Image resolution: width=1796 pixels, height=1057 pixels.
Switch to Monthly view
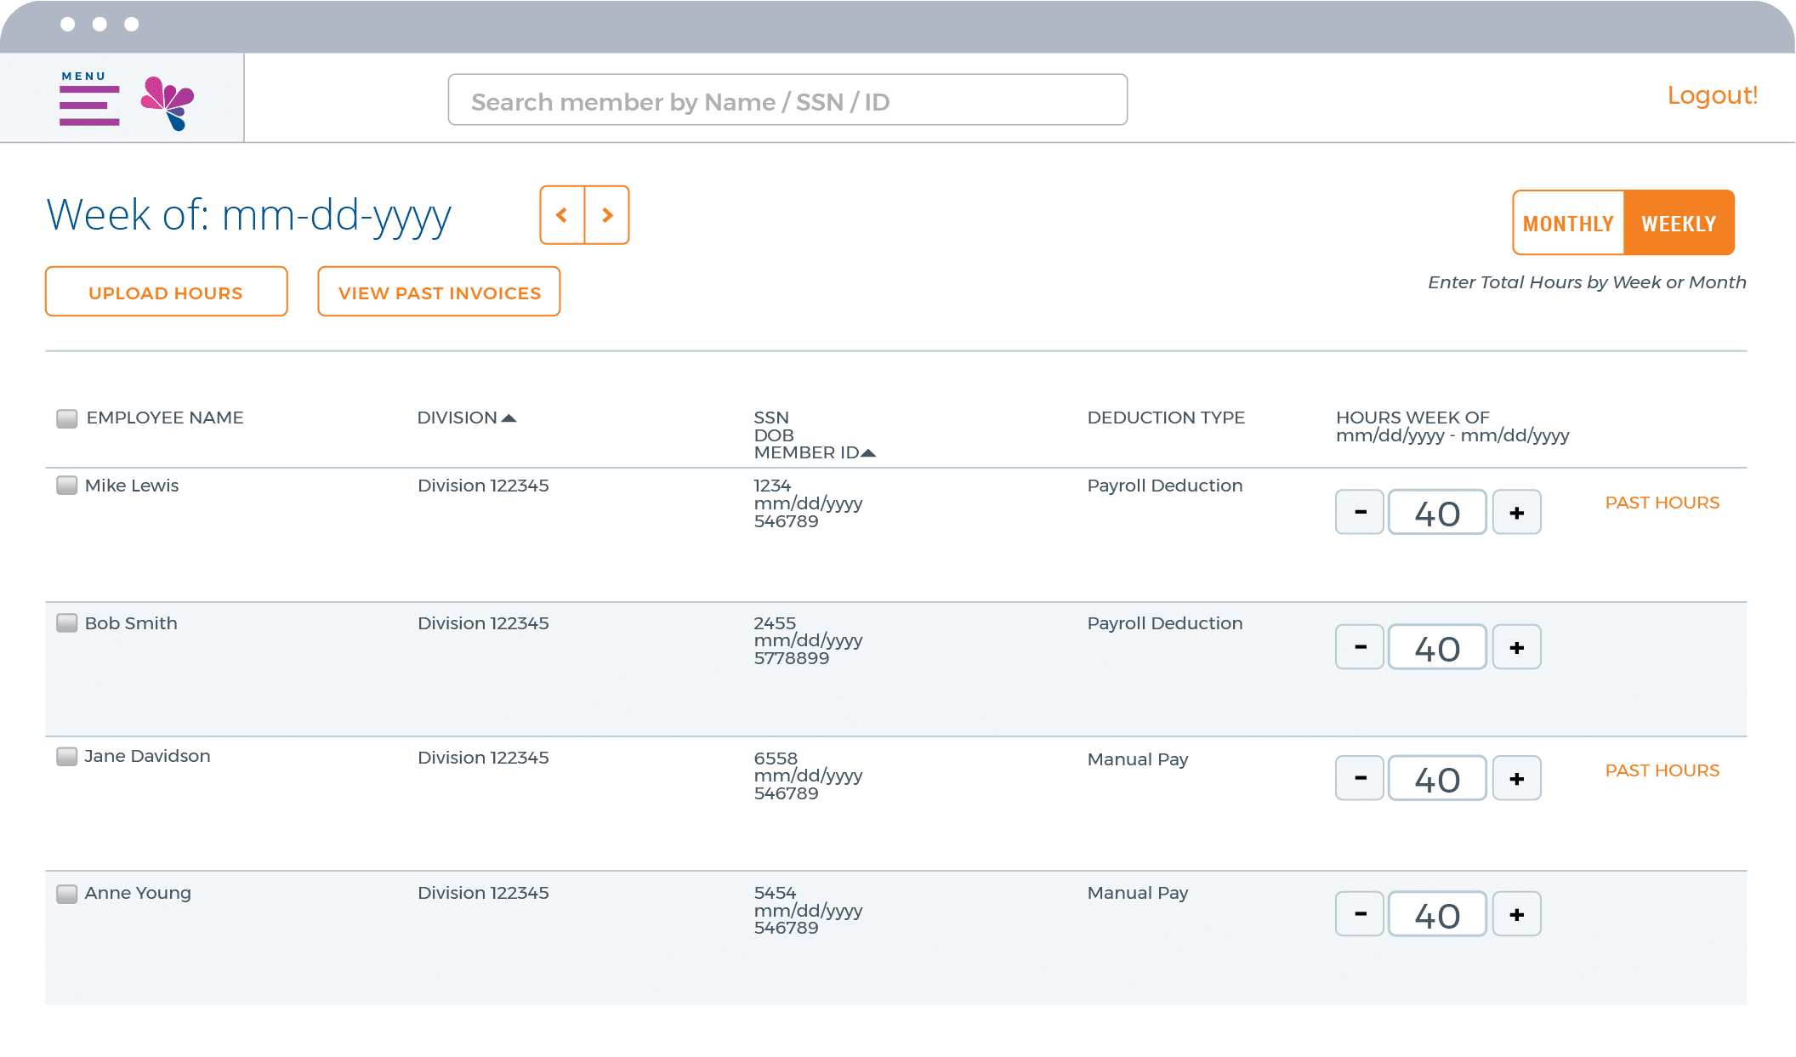tap(1568, 224)
